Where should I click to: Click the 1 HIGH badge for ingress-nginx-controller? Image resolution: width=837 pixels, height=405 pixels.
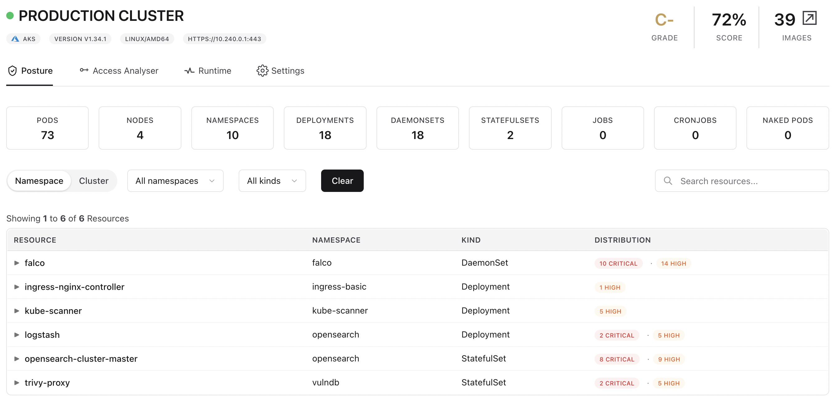(610, 287)
